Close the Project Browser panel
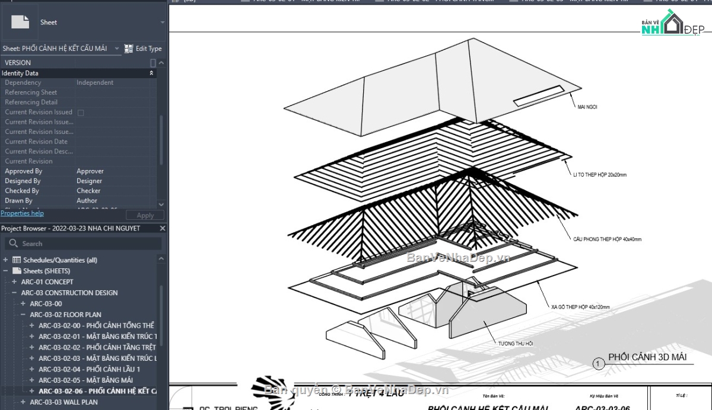The width and height of the screenshot is (712, 410). click(162, 228)
